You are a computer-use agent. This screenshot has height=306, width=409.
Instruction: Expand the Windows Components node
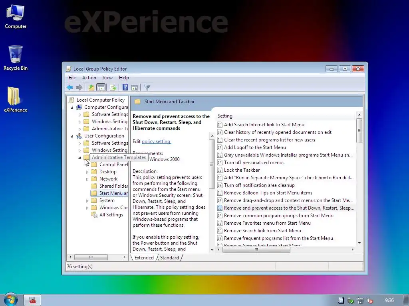tap(87, 208)
